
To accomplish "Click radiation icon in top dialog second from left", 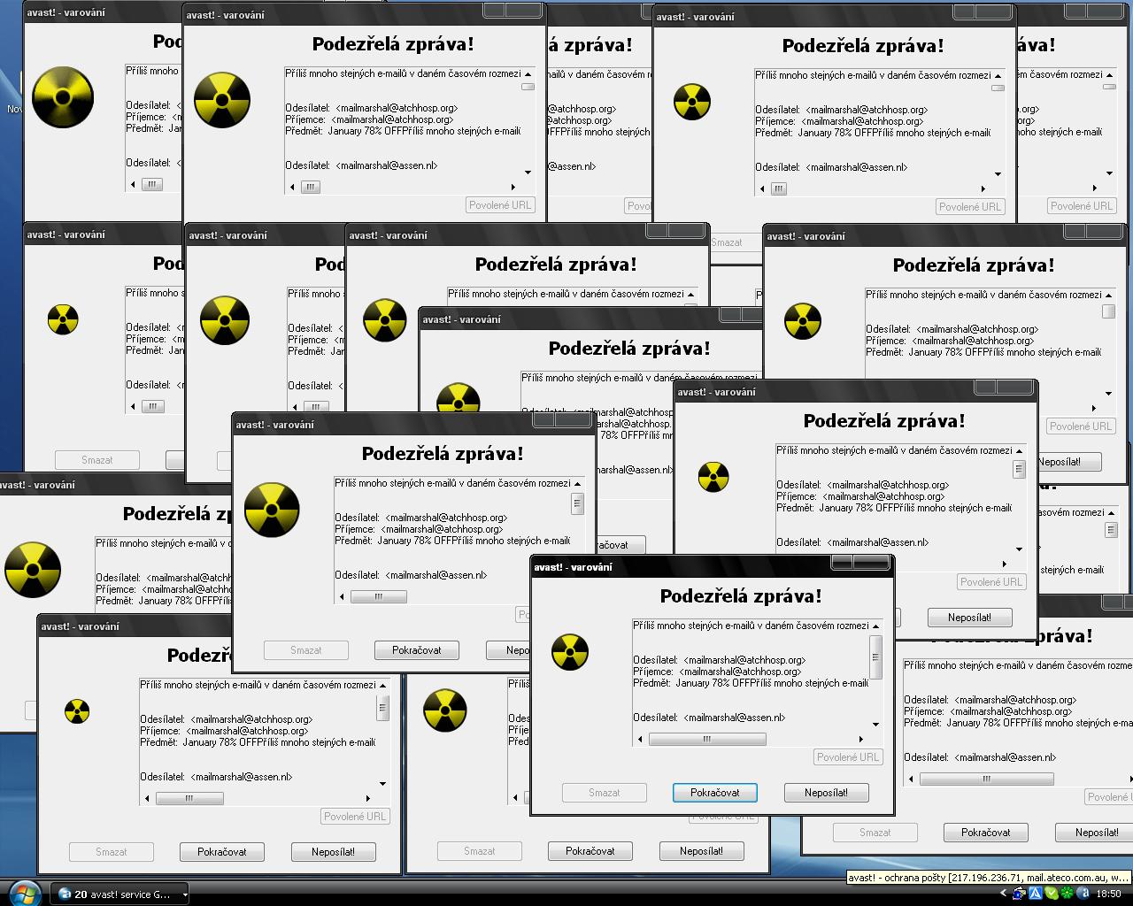I will (x=222, y=100).
